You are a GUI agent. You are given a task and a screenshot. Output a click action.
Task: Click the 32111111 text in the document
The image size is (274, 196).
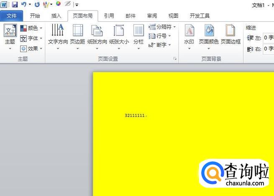135,116
